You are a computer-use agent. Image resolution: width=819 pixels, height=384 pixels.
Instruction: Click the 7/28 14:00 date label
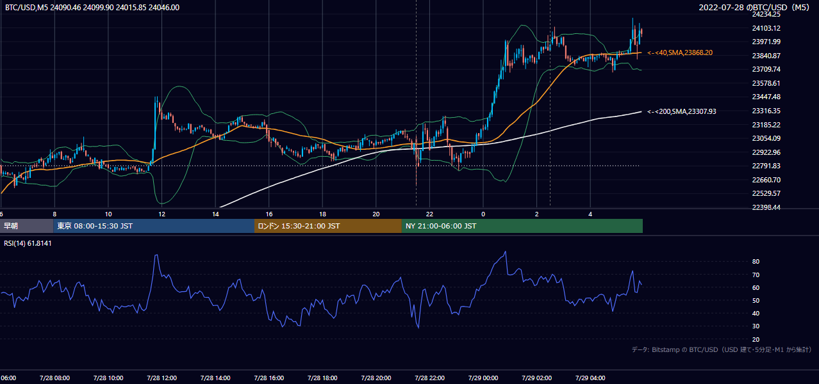[215, 378]
